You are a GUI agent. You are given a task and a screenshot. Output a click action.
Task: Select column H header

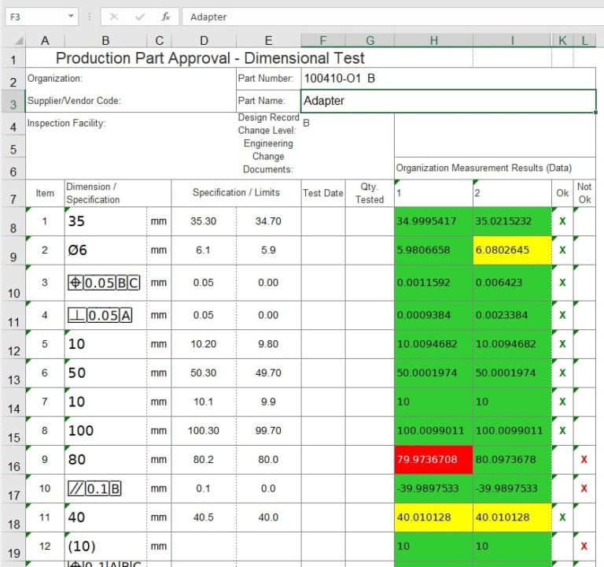[x=433, y=41]
